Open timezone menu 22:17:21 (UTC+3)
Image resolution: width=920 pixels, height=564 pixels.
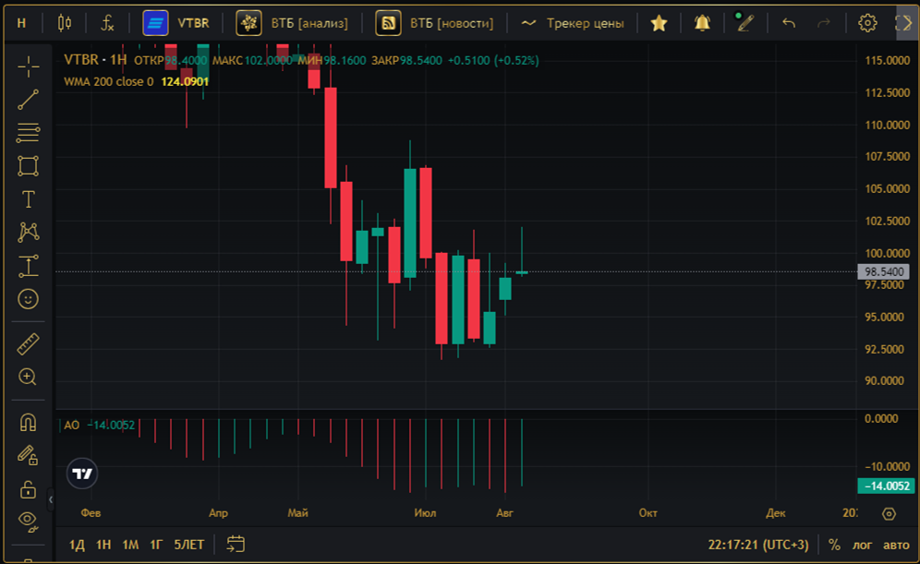(x=758, y=545)
